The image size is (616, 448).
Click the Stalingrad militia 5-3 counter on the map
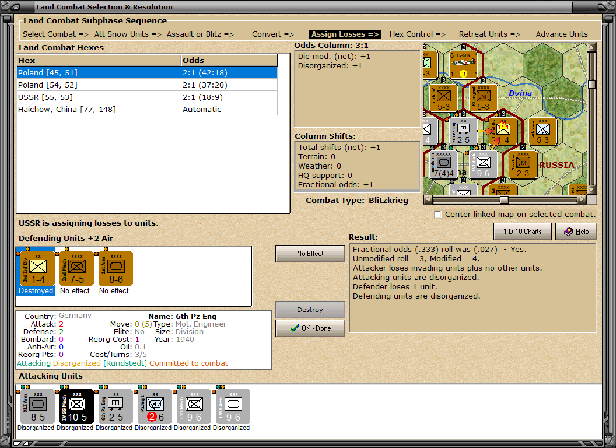pos(483,98)
